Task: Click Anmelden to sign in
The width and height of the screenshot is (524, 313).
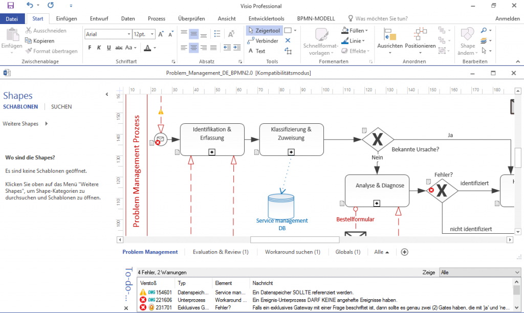Action: (x=507, y=19)
